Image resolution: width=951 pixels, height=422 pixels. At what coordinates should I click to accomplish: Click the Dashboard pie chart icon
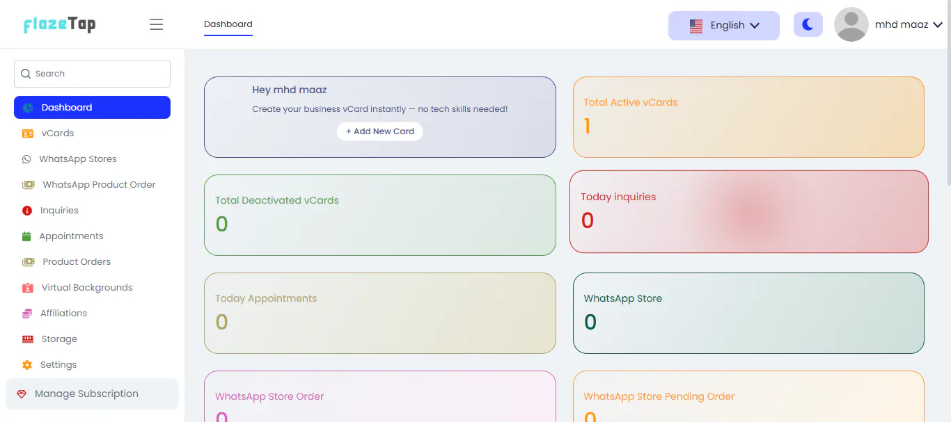[x=28, y=108]
